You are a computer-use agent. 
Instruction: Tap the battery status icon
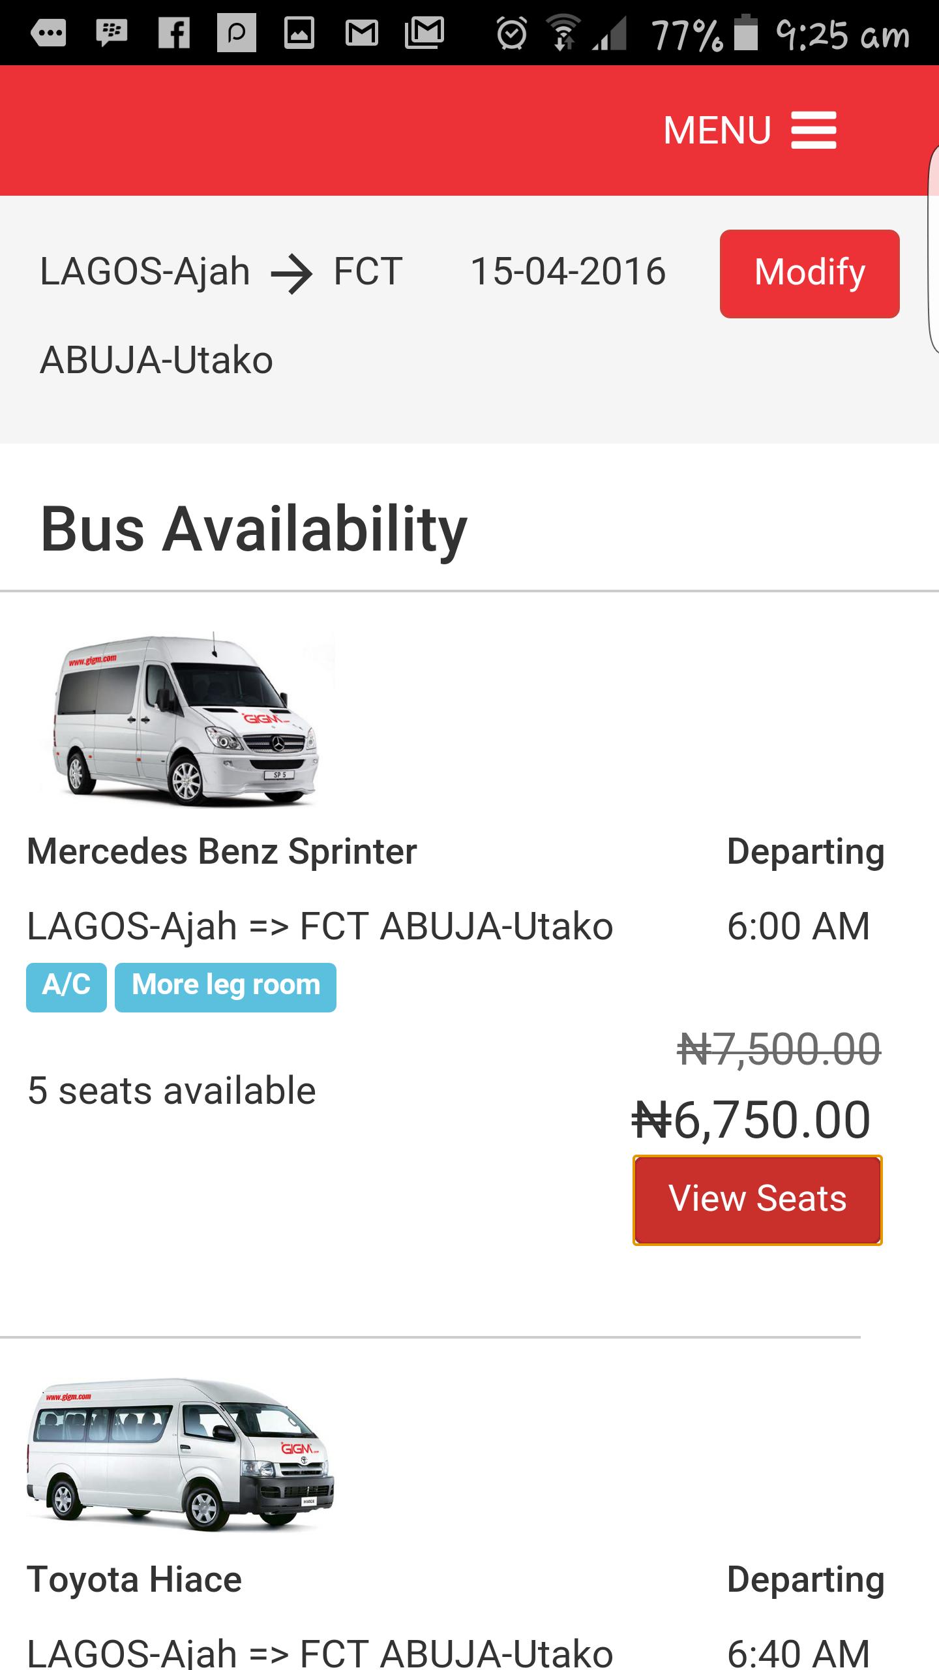coord(746,33)
